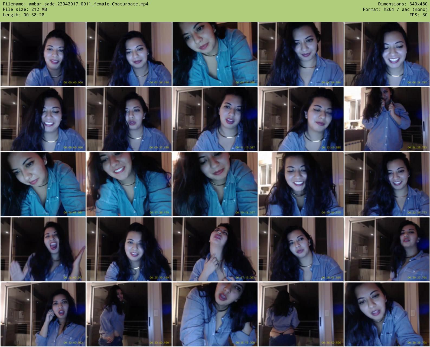Click the standing-pose thumbnail at 00:14:25
The image size is (430, 347).
pyautogui.click(x=387, y=119)
